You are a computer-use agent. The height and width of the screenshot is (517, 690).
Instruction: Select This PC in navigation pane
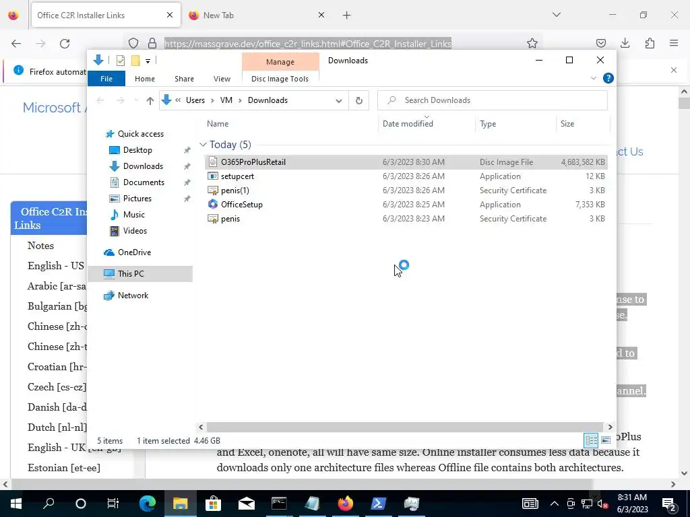pyautogui.click(x=140, y=274)
